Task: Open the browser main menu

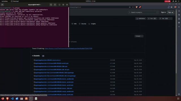Action: click(179, 7)
